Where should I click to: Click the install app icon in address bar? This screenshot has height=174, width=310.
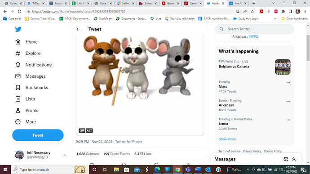tap(238, 12)
